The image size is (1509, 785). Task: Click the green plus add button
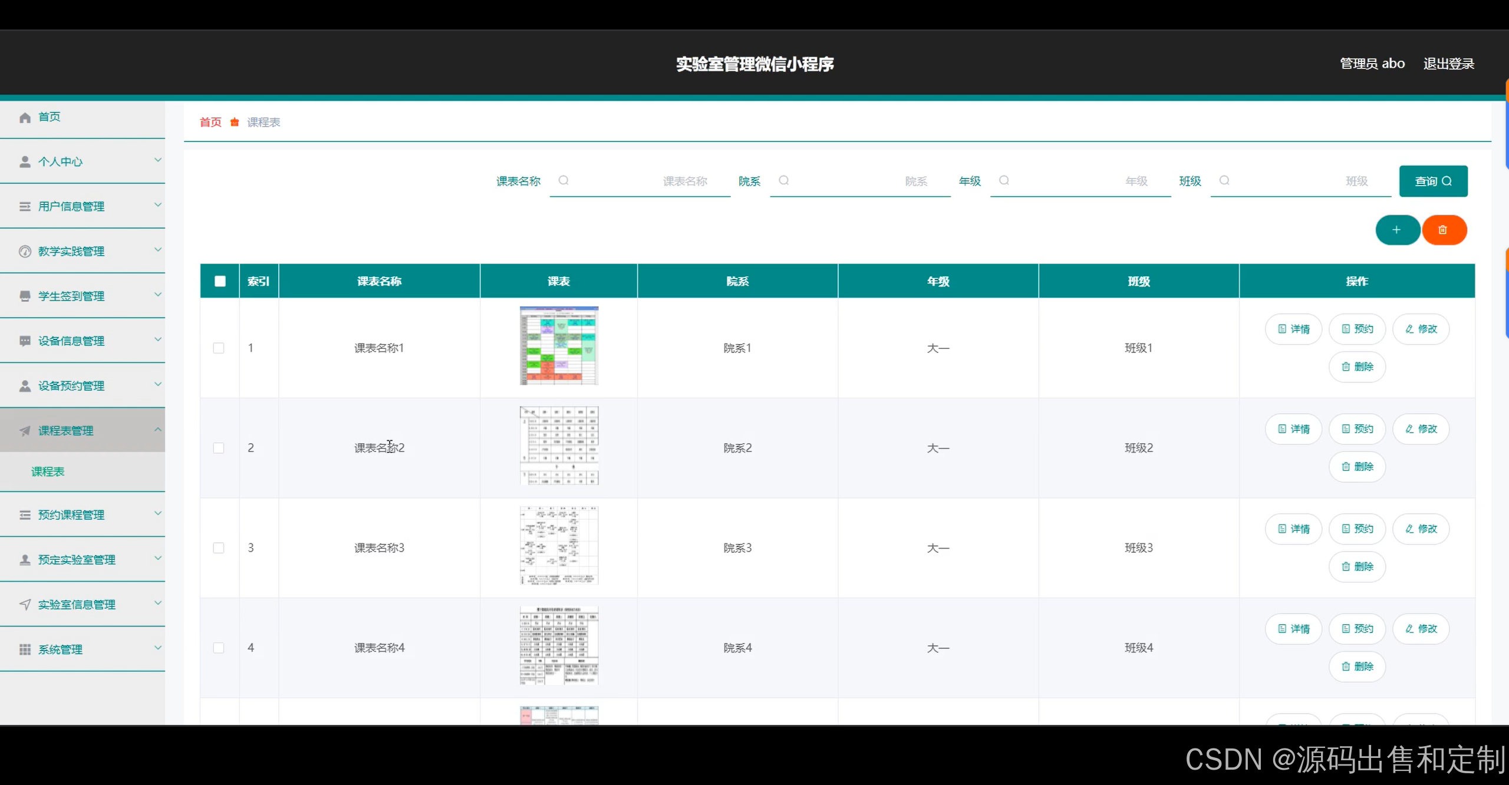(1396, 230)
